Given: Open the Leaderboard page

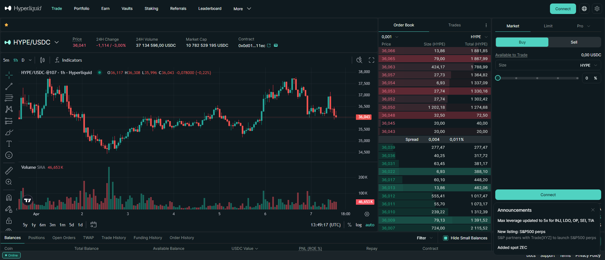Looking at the screenshot, I should pos(210,9).
